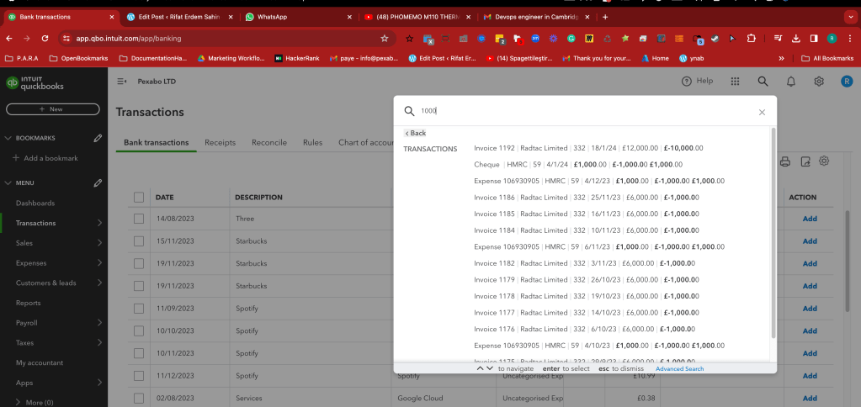
Task: Open My accountant in sidebar
Action: (40, 362)
